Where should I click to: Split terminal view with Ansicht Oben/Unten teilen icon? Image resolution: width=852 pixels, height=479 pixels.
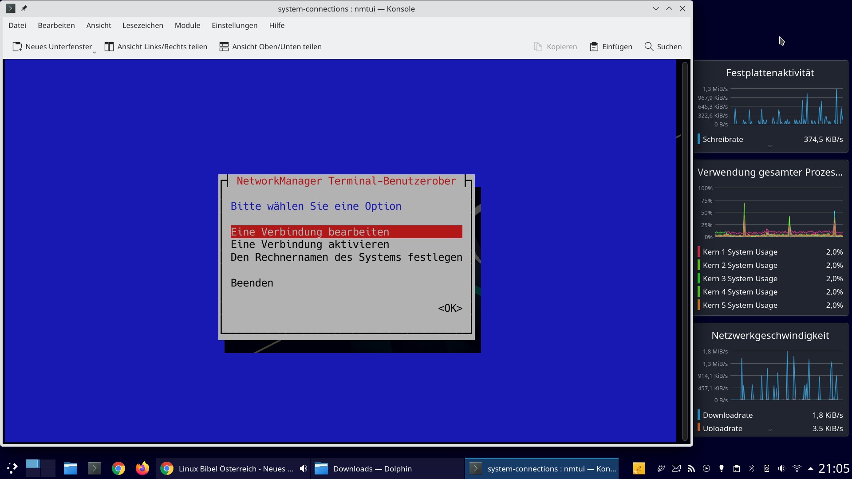pyautogui.click(x=224, y=46)
